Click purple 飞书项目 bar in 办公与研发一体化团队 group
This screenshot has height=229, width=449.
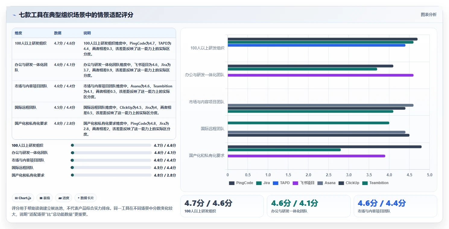[321, 75]
